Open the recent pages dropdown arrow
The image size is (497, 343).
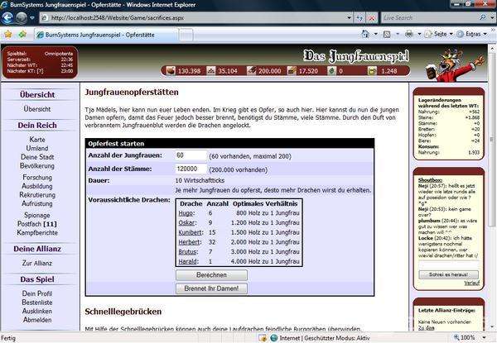32,18
